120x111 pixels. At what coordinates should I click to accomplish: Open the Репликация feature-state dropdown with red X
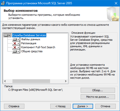tap(16, 43)
